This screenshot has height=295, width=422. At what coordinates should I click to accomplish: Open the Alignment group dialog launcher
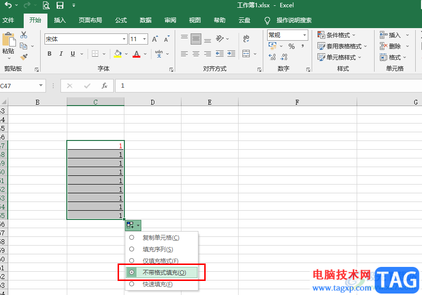(x=259, y=70)
